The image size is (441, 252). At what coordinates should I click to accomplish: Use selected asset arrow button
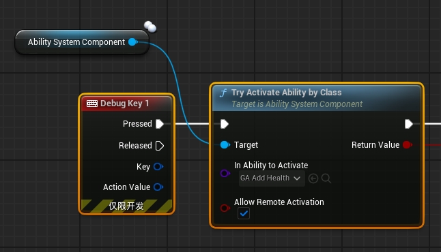tap(313, 178)
